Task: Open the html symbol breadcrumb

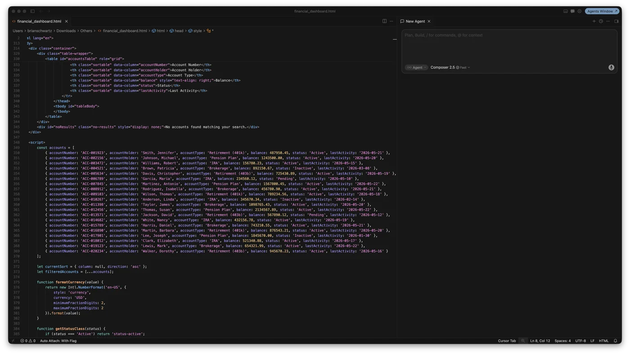Action: pos(158,31)
